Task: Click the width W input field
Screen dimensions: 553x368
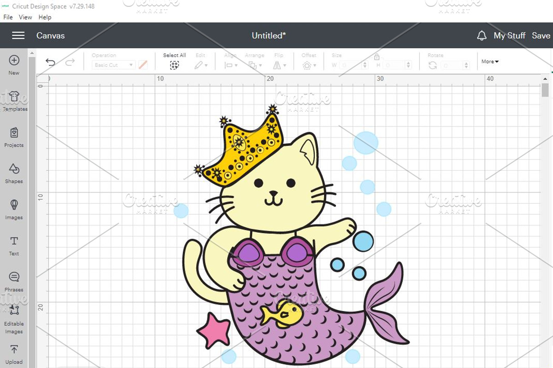Action: 351,65
